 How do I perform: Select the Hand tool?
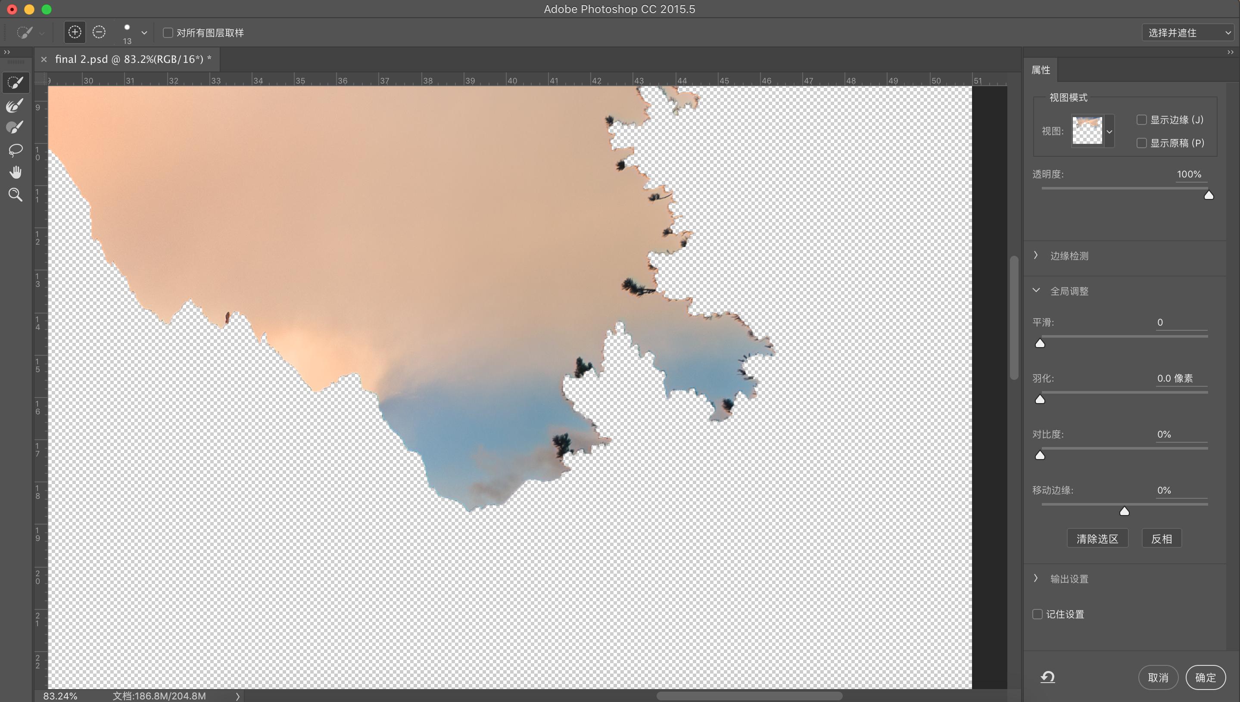16,172
